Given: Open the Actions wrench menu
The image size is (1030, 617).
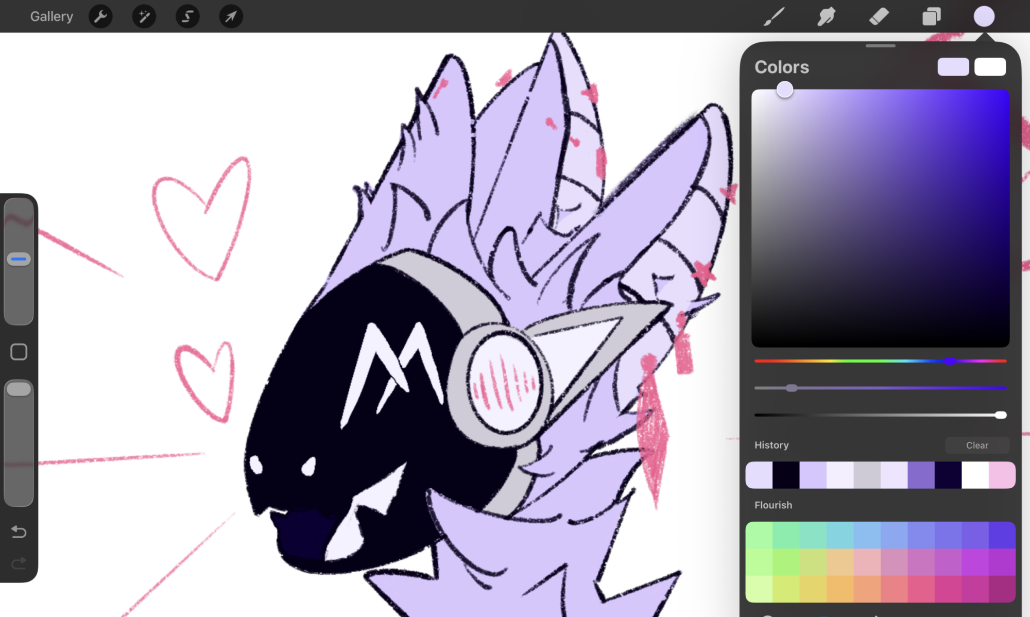Looking at the screenshot, I should (x=100, y=16).
